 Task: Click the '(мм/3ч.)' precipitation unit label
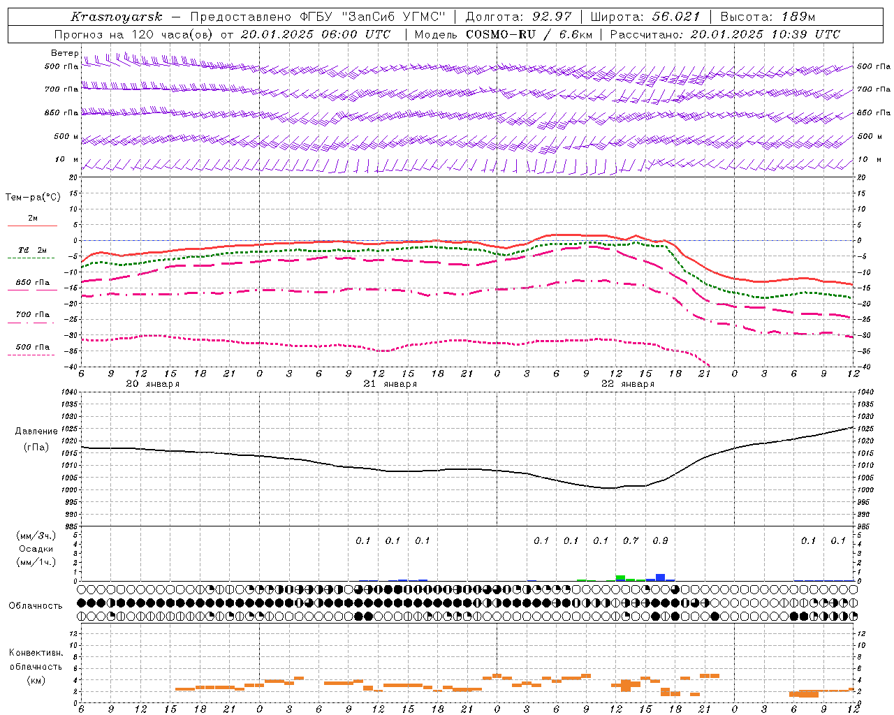(x=36, y=536)
